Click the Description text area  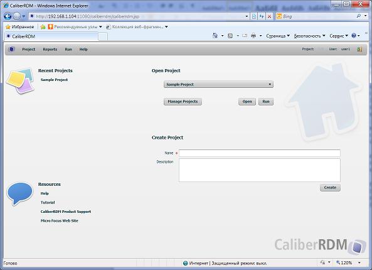260,170
